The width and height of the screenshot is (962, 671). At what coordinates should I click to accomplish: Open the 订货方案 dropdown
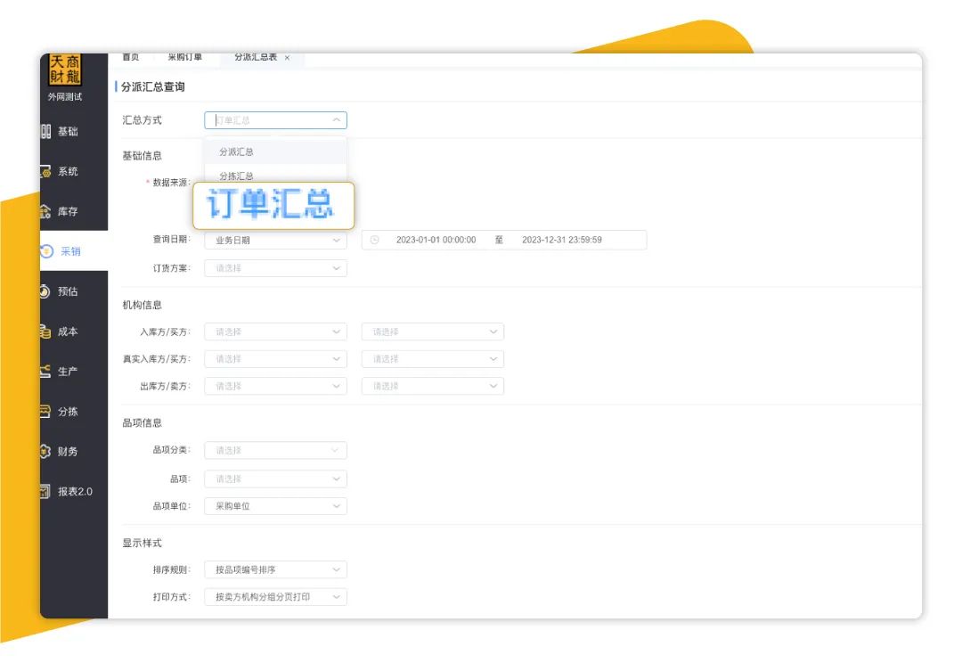pyautogui.click(x=275, y=268)
